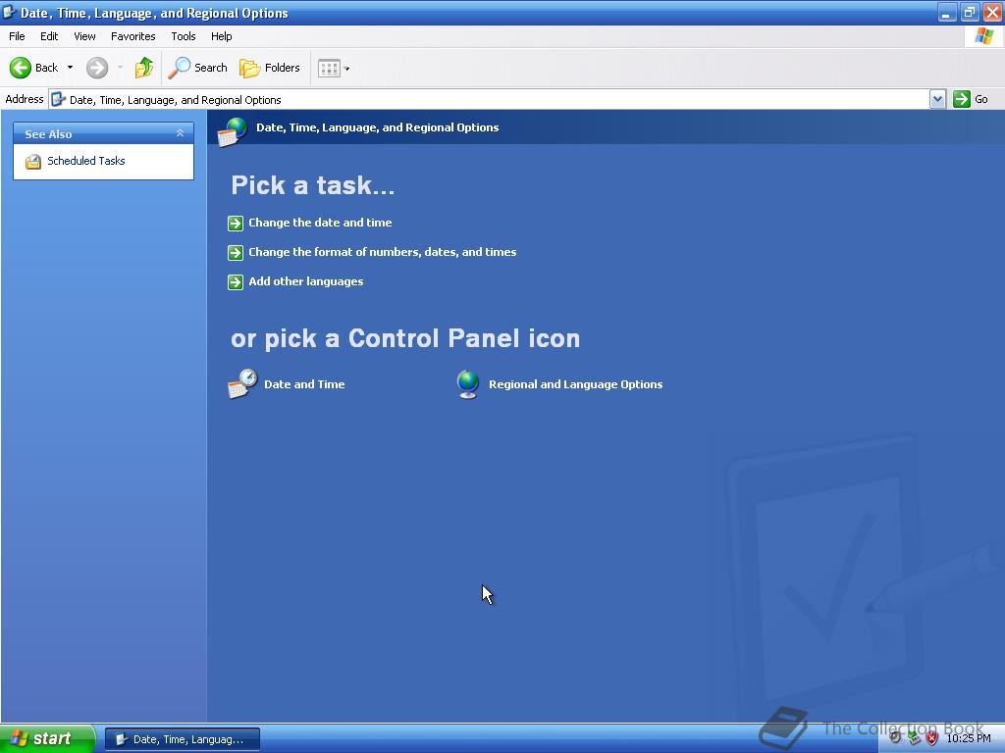Toggle the Folders pane button
The height and width of the screenshot is (753, 1005).
(x=269, y=68)
